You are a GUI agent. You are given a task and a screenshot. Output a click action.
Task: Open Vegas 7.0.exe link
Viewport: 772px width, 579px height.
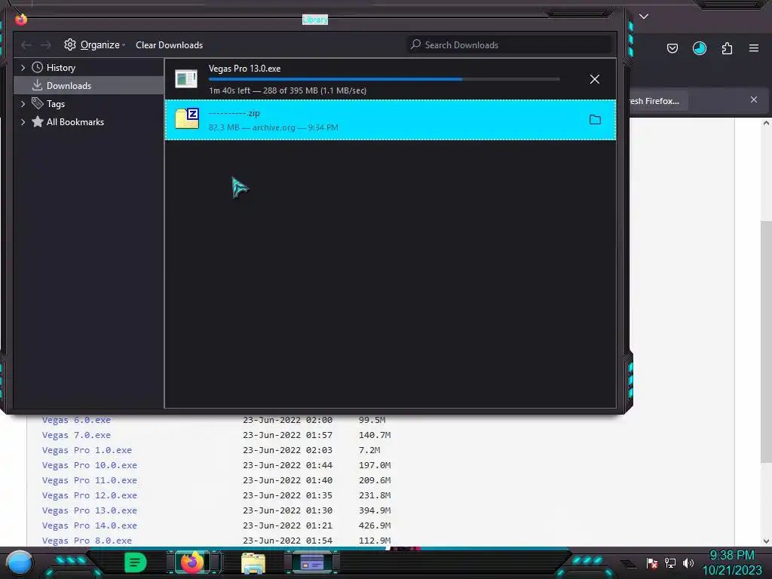(76, 435)
